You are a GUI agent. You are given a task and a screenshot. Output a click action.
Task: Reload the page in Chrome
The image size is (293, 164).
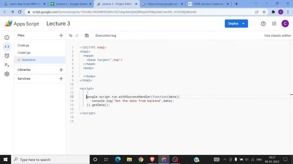tap(20, 12)
